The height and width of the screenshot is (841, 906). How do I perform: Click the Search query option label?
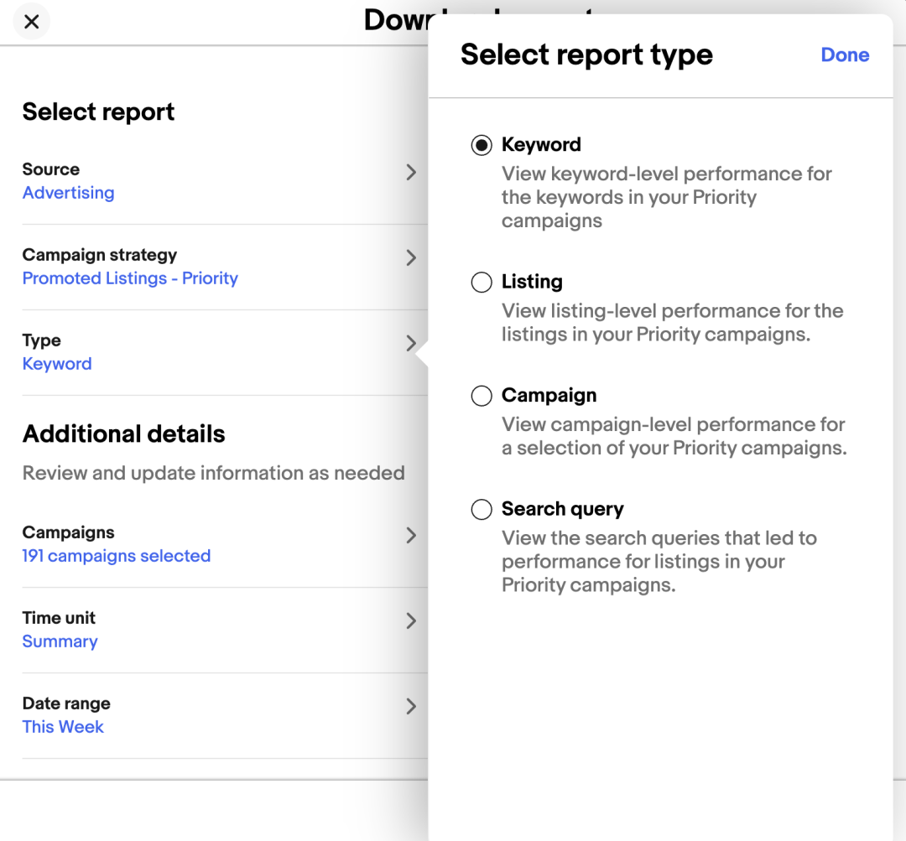562,509
